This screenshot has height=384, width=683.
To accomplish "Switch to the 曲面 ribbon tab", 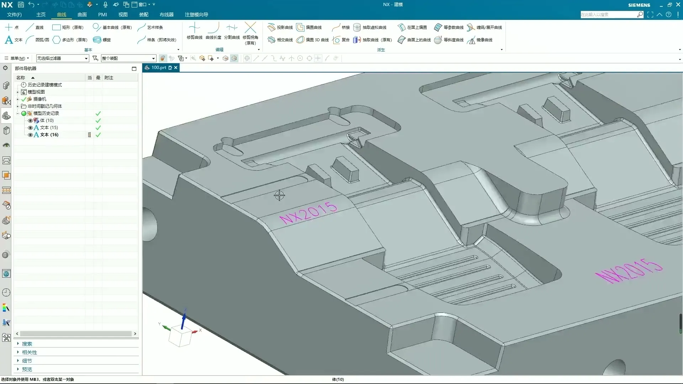I will (x=82, y=15).
